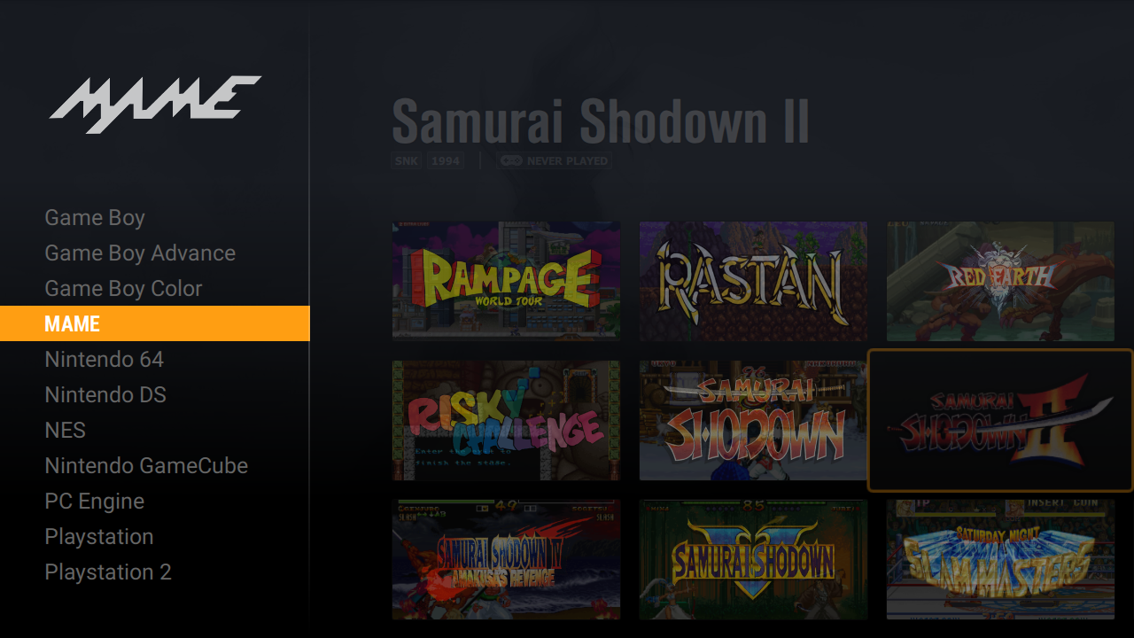Select NES in the system list

click(66, 430)
